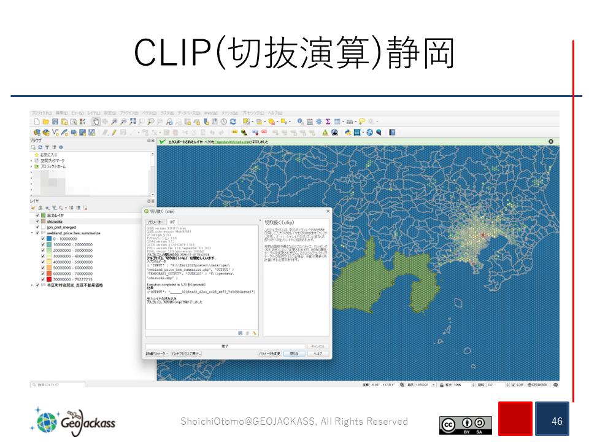Open the statistical summary sigma icon
589x442 pixels.
tap(328, 122)
